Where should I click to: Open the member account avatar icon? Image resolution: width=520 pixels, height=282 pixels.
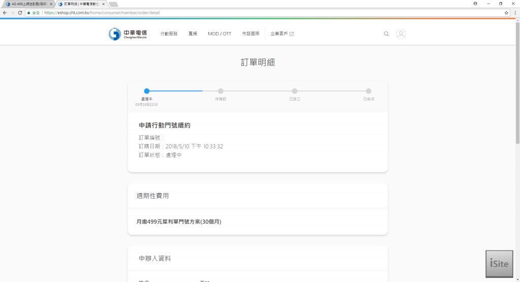point(401,34)
